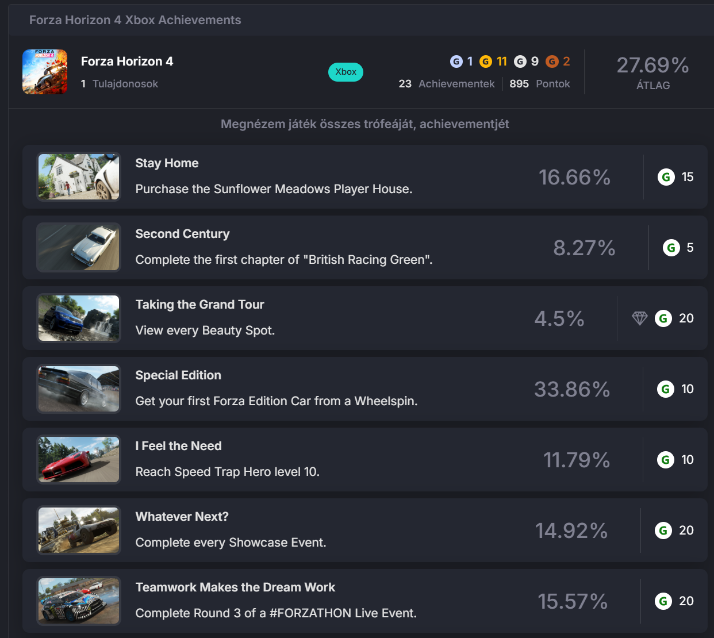This screenshot has width=714, height=638.
Task: Click the I Feel the Need achievement title
Action: (x=178, y=446)
